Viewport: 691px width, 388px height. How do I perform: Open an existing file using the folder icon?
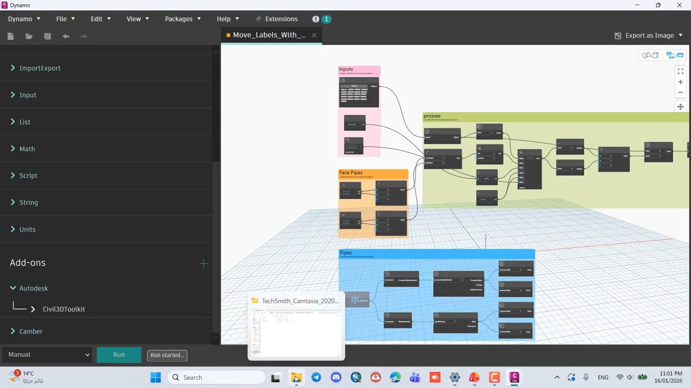click(x=29, y=36)
